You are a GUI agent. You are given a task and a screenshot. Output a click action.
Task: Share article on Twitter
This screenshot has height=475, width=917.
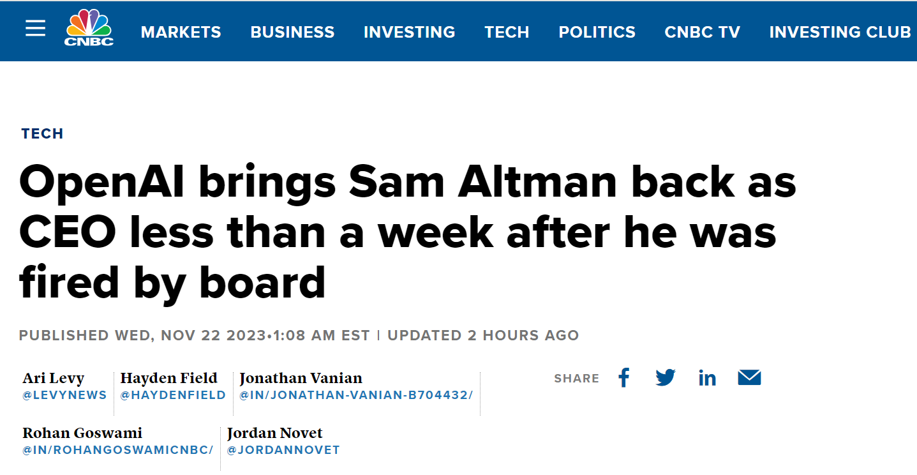[x=665, y=378]
